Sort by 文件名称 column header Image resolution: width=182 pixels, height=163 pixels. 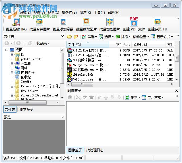click(x=88, y=45)
